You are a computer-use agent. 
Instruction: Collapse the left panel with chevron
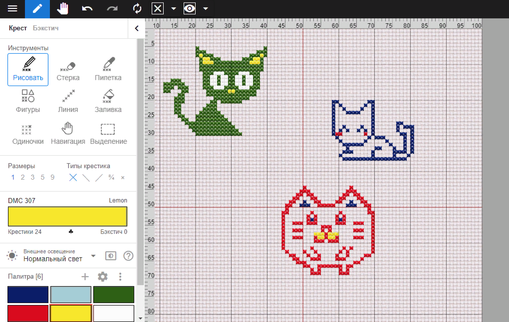pos(137,28)
